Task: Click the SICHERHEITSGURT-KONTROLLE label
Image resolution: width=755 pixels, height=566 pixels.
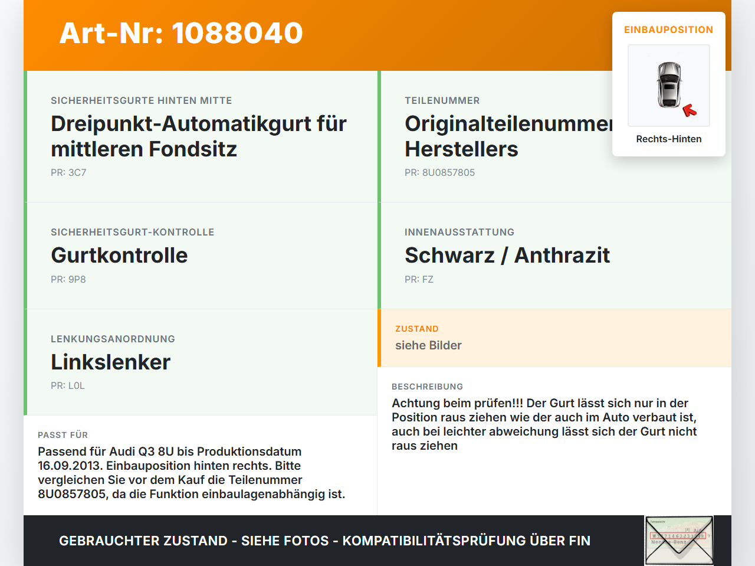Action: pyautogui.click(x=133, y=233)
